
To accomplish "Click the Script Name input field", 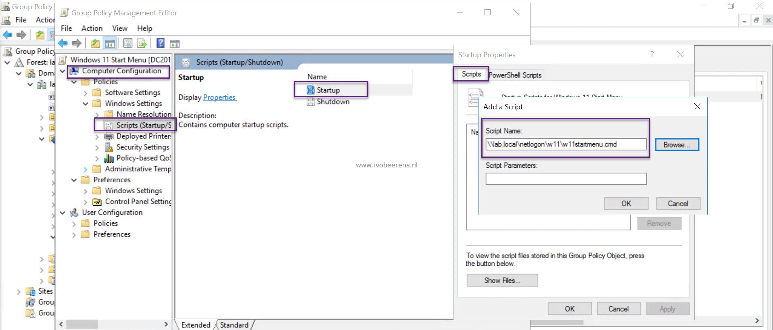I will (566, 144).
